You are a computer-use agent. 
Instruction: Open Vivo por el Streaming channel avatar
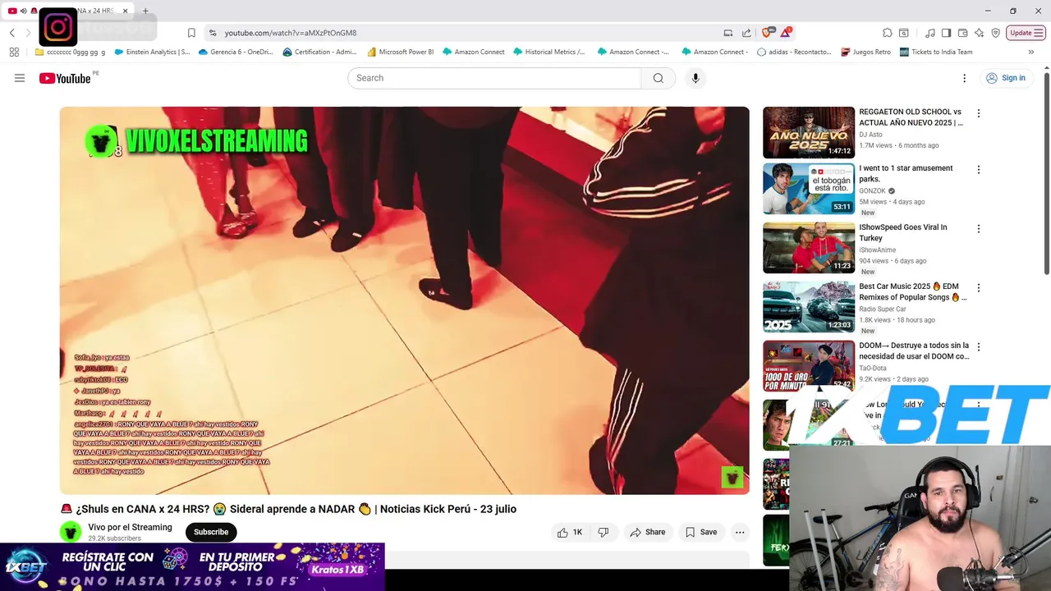[71, 532]
